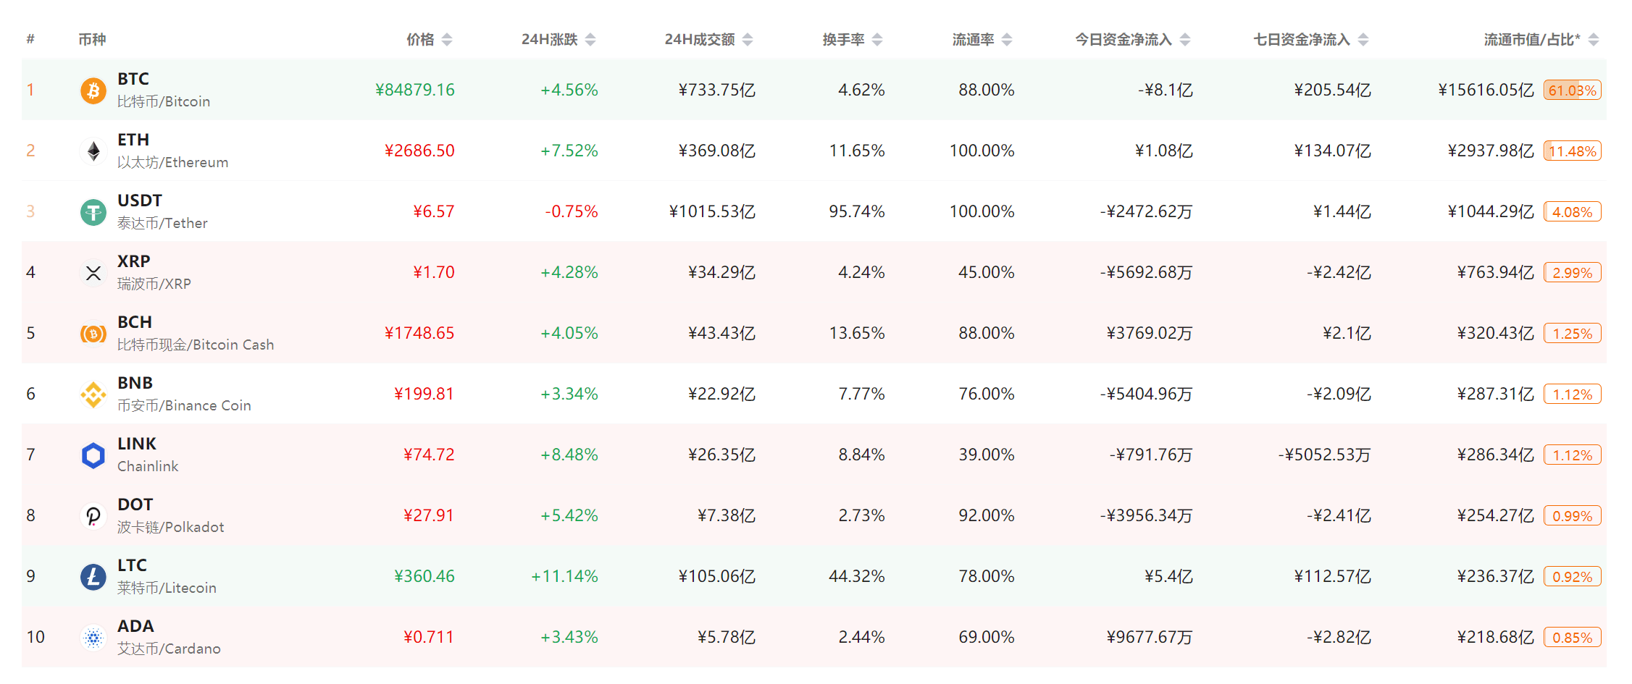Click the Cardano logo icon
The image size is (1632, 684).
coord(93,638)
